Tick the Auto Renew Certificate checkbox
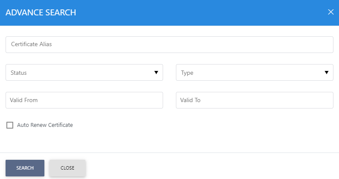Screen dimensions: 339x179 [x=10, y=125]
